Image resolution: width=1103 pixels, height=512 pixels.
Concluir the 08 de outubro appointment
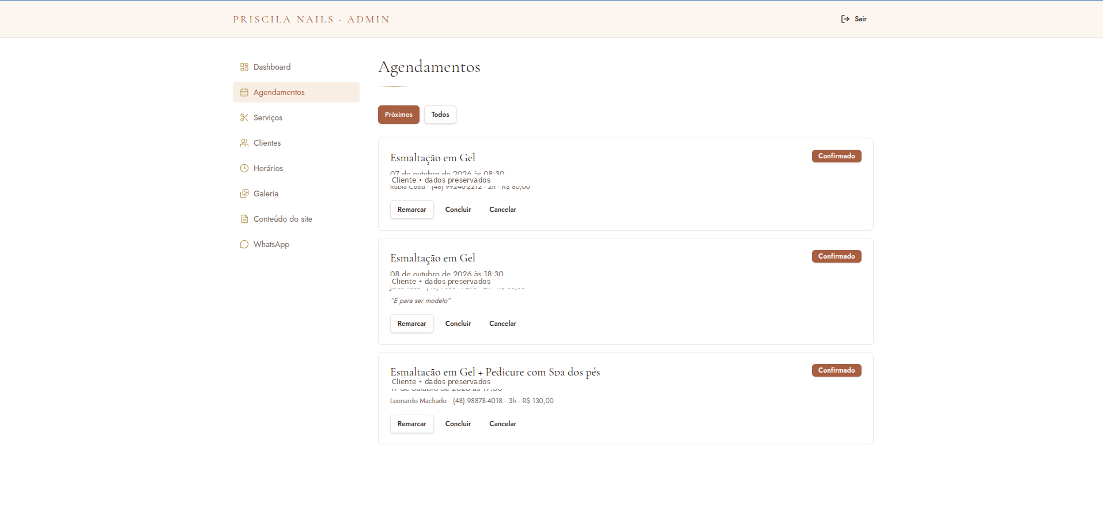click(x=458, y=324)
